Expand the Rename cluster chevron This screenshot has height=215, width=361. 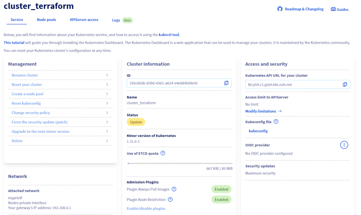pos(108,75)
